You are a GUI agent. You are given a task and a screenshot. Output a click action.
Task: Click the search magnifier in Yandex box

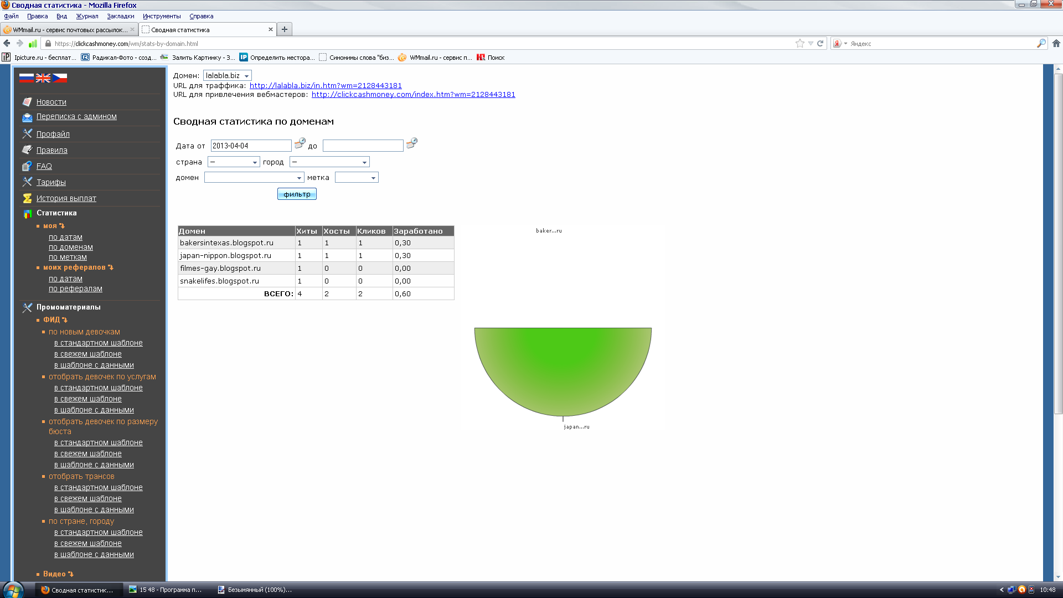(x=1041, y=43)
